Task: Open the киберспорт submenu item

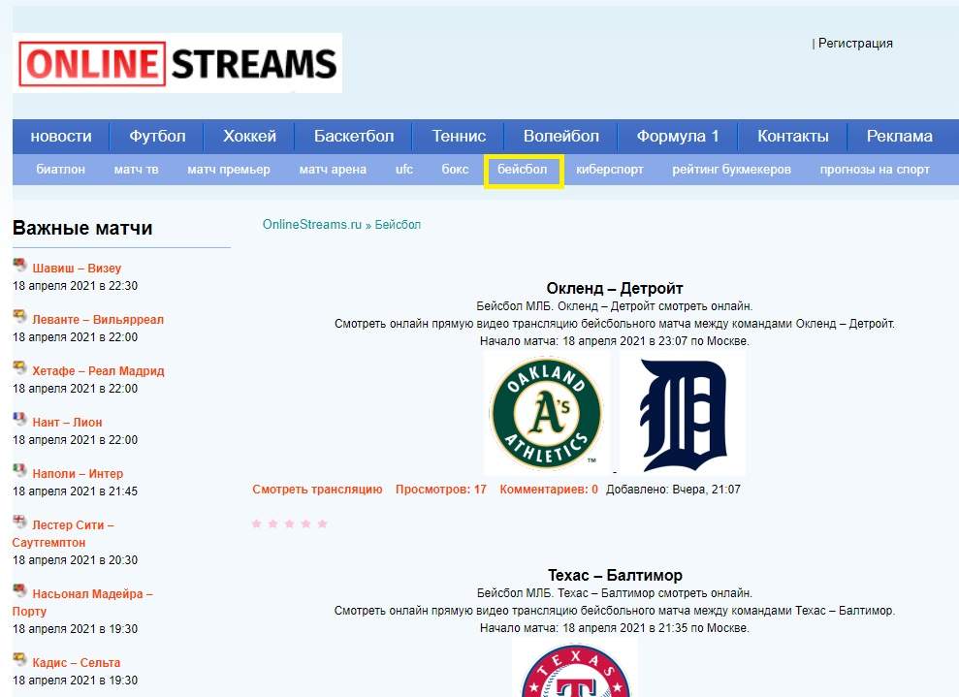Action: click(609, 170)
